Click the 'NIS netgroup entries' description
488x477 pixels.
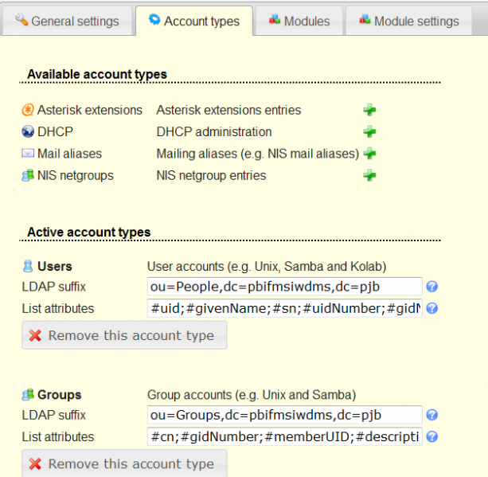point(211,176)
